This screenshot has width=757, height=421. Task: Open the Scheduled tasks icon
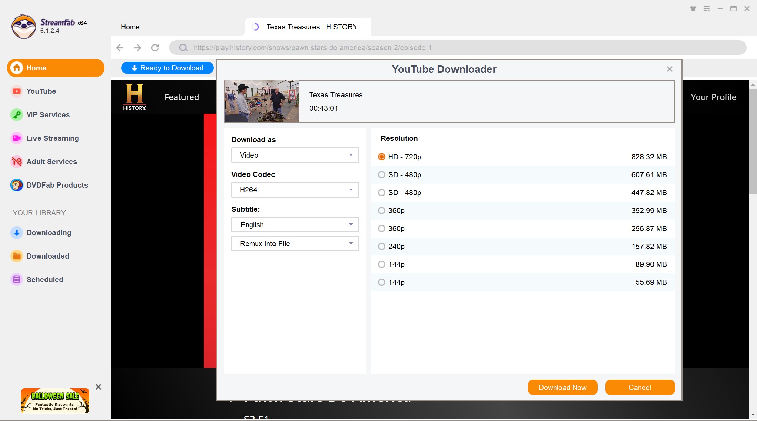coord(17,280)
